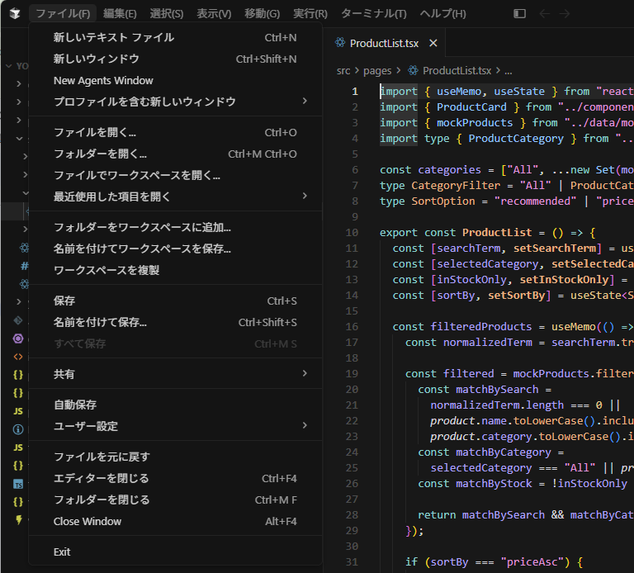Open the ターミナル(T) menu
634x573 pixels.
point(374,14)
